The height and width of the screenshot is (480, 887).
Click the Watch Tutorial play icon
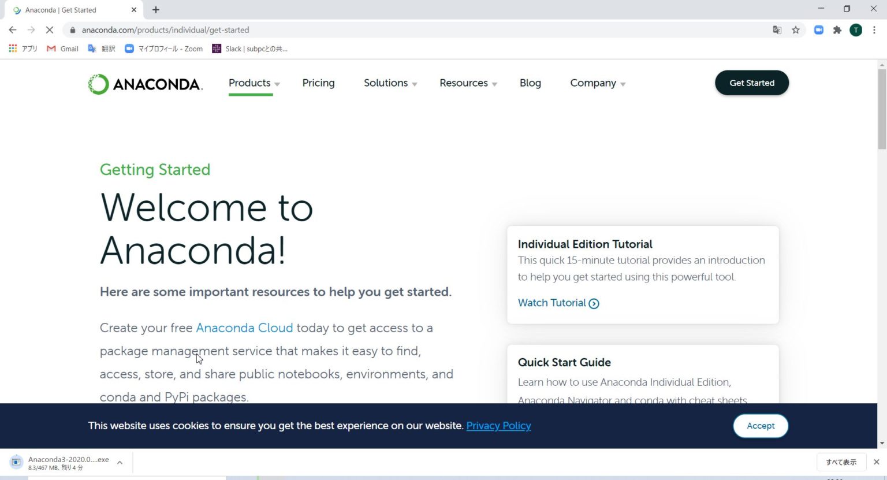coord(594,303)
